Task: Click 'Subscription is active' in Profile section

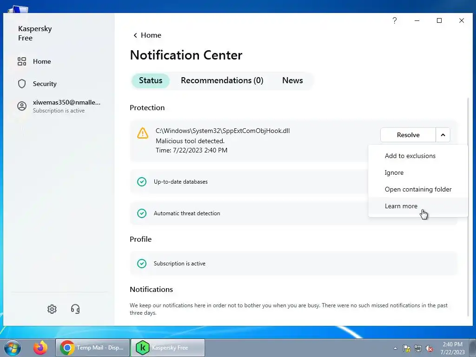Action: 179,264
